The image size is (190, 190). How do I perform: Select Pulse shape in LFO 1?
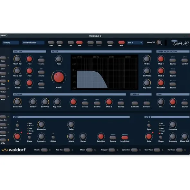coord(30,128)
